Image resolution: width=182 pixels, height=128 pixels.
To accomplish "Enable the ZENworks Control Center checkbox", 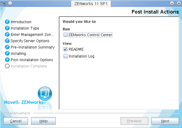I will [66, 35].
